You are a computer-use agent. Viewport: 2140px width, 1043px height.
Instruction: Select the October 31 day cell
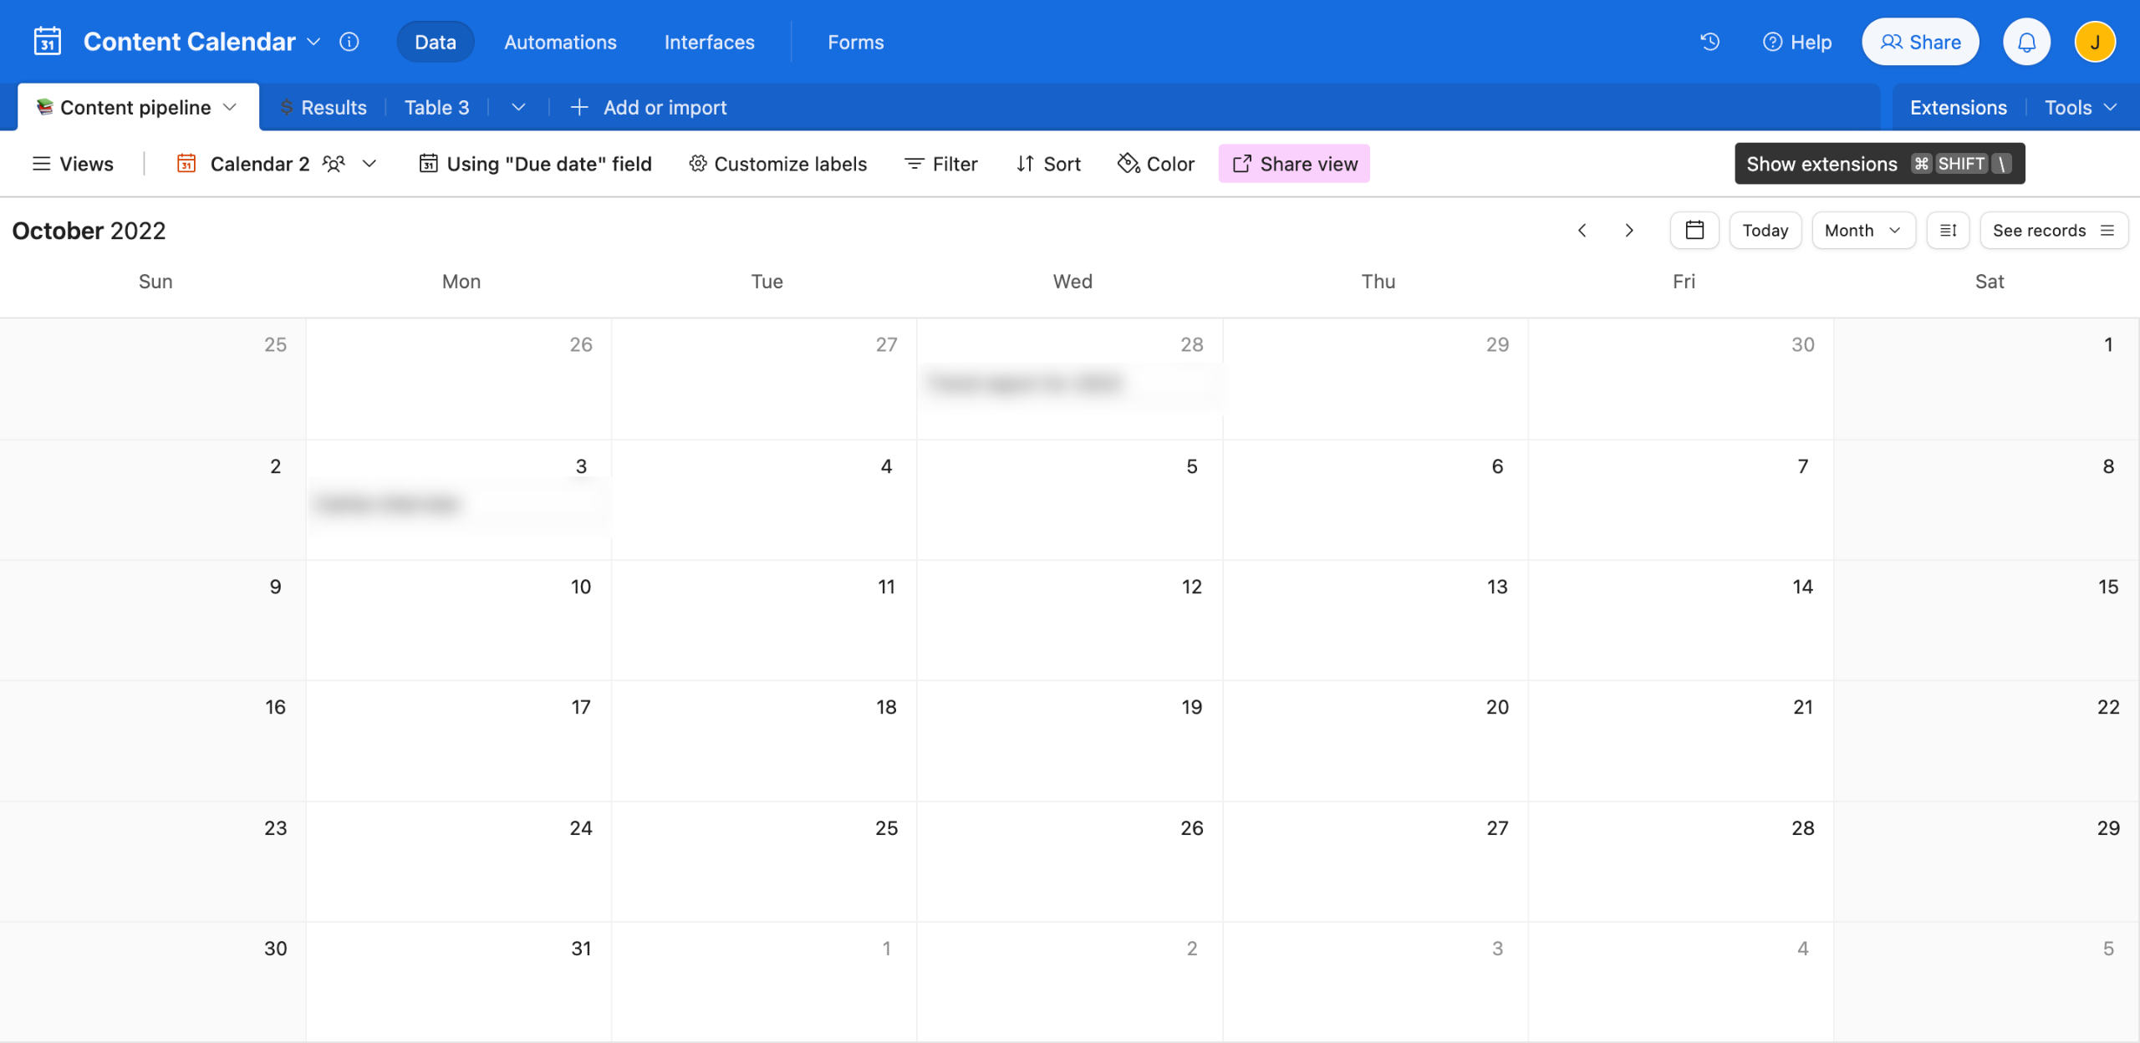coord(458,982)
